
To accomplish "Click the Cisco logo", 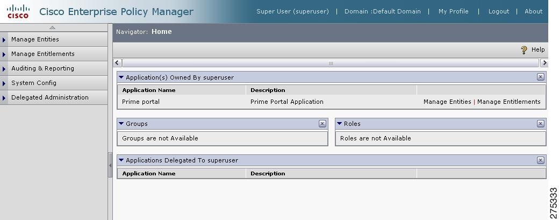I will (18, 11).
